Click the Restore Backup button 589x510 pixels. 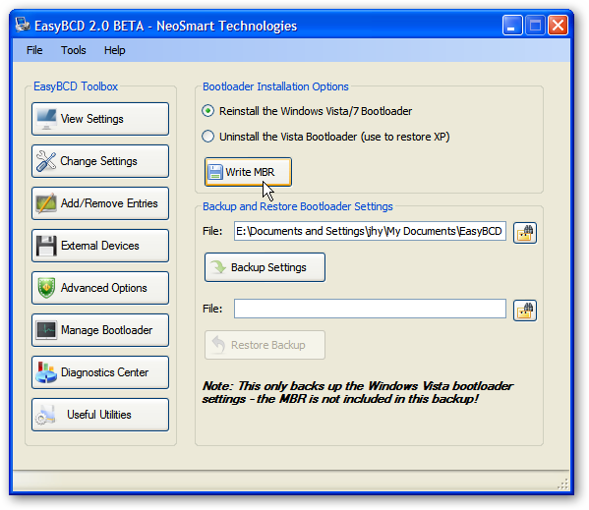265,345
